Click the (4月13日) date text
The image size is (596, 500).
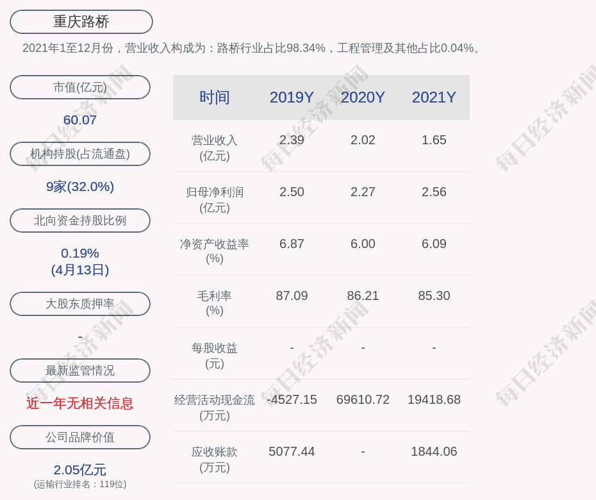80,270
